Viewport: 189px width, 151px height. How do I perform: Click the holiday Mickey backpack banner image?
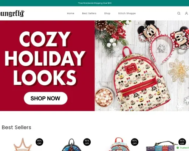pyautogui.click(x=142, y=66)
